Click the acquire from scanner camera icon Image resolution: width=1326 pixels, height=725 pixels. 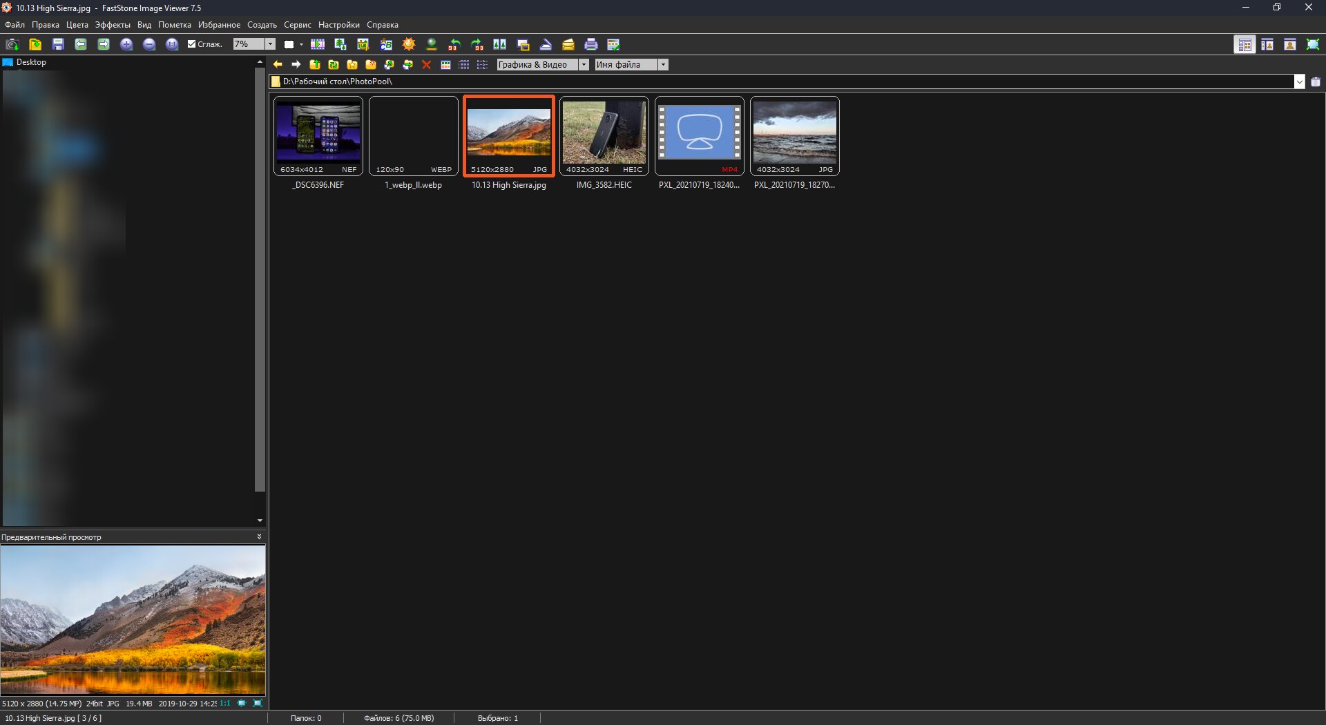tap(12, 44)
